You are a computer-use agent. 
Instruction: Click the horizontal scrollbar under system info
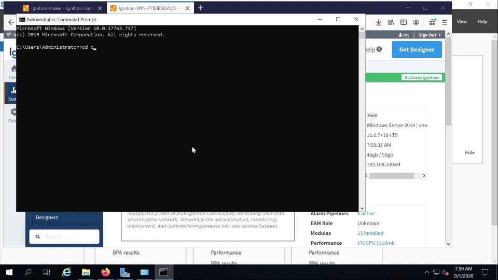coord(392,176)
